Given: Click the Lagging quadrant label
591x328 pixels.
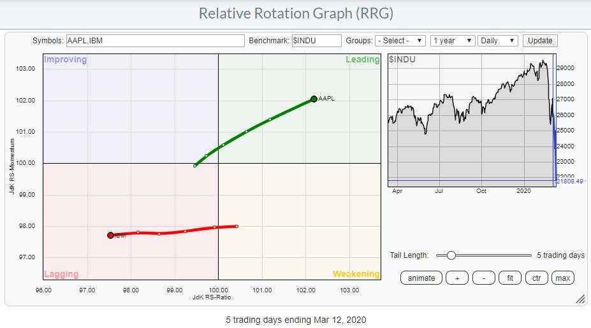Looking at the screenshot, I should point(61,275).
